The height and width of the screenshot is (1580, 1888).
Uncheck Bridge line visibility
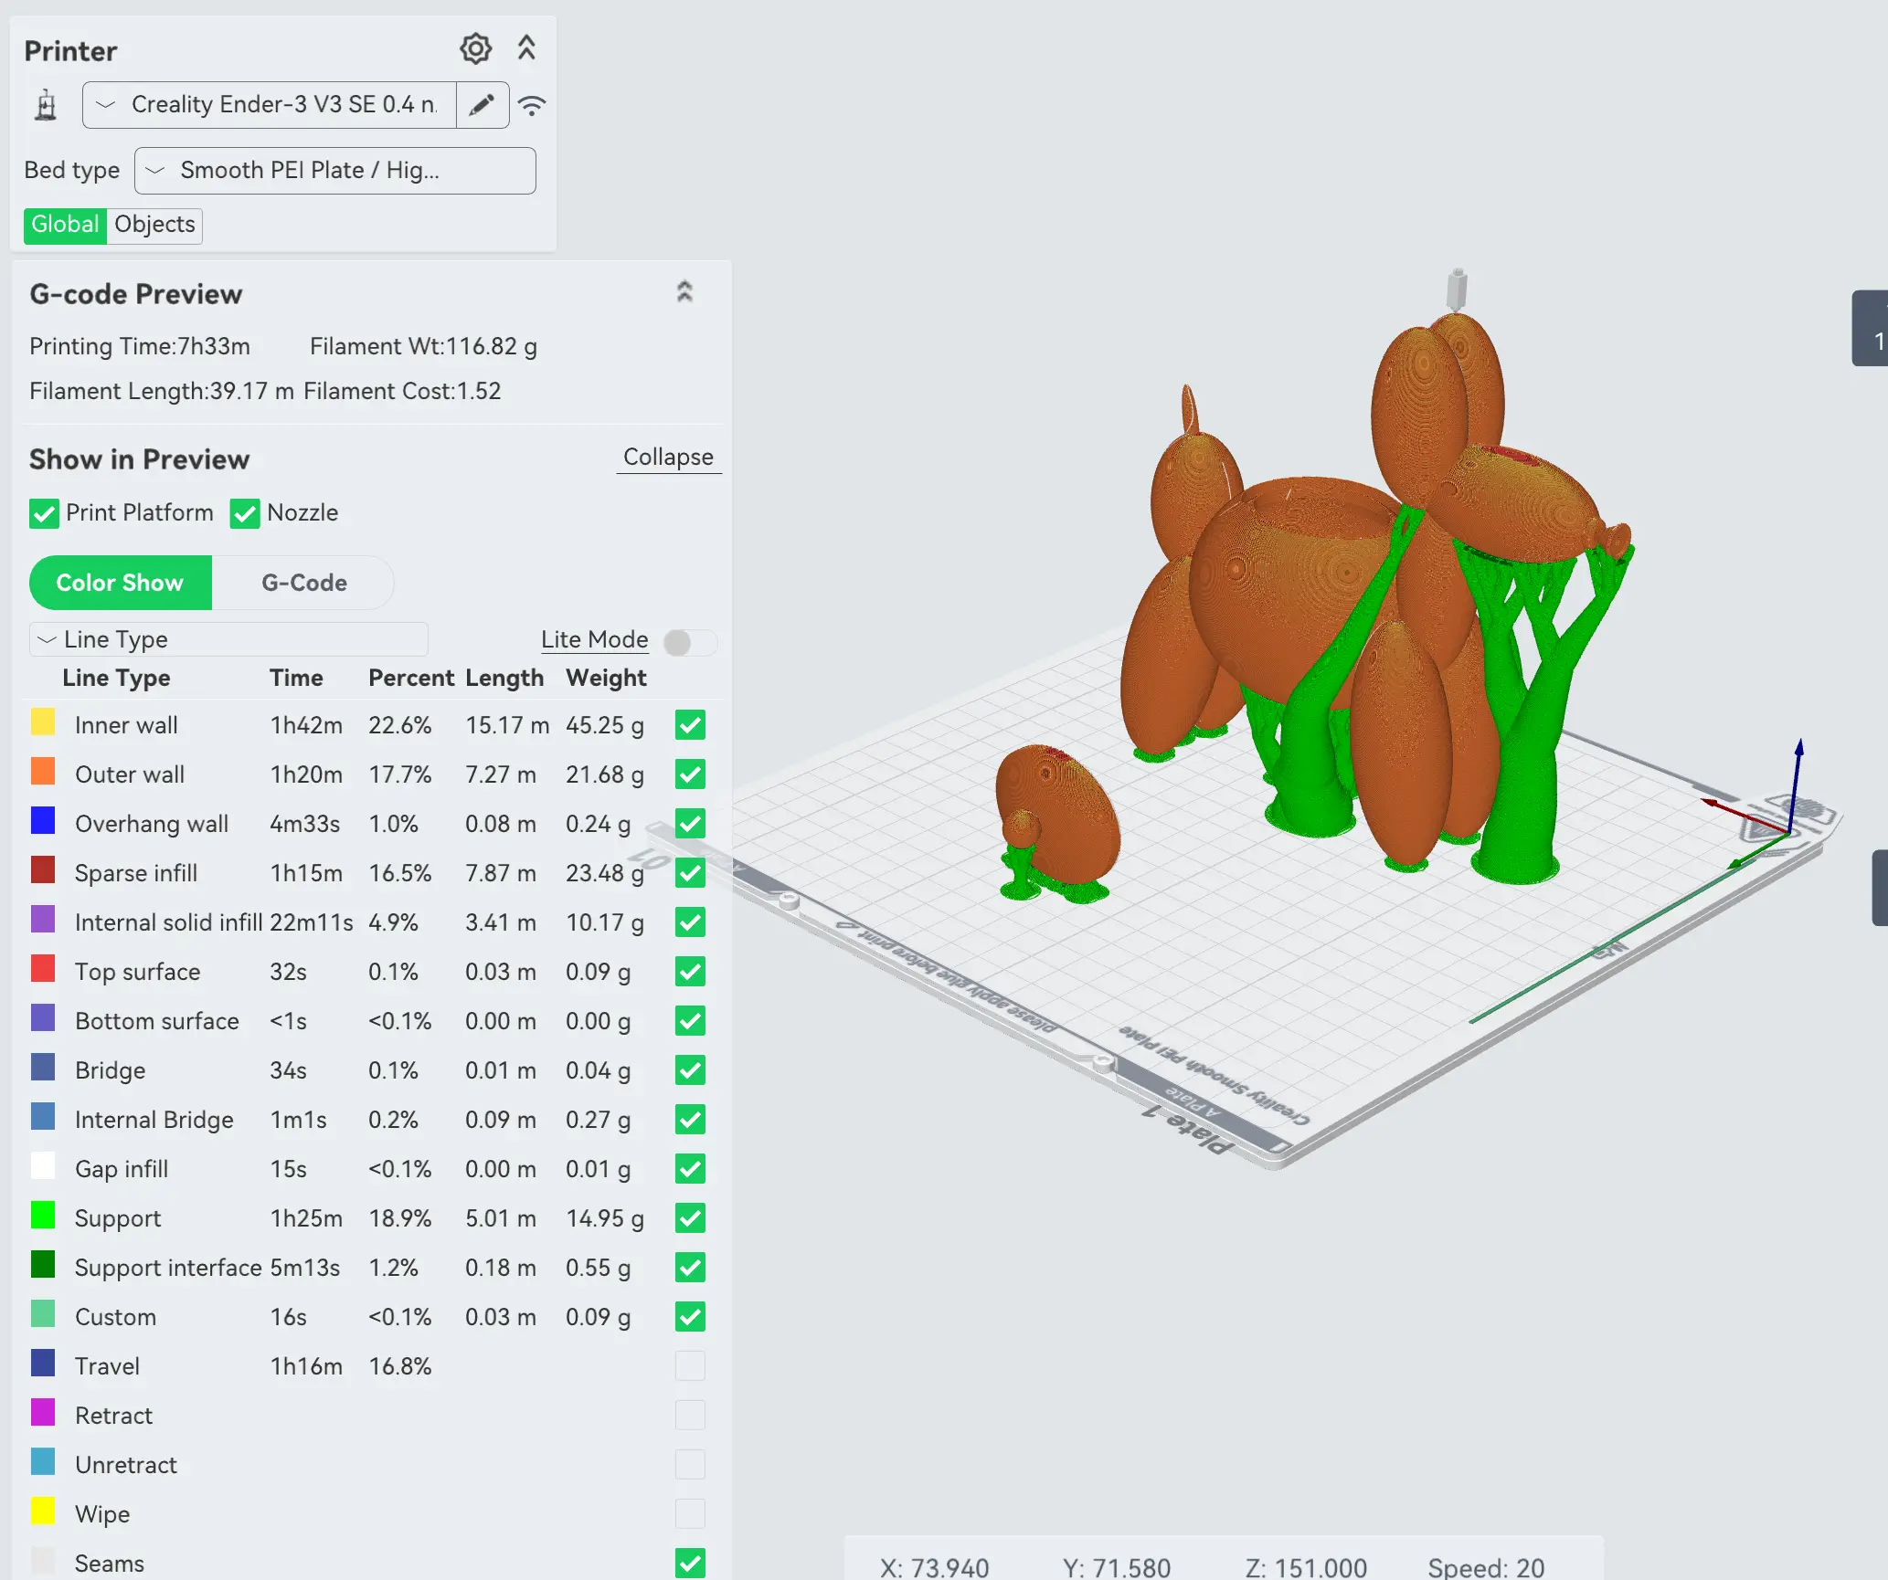click(690, 1070)
